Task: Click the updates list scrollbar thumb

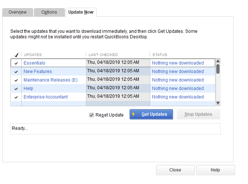Action: pos(218,69)
